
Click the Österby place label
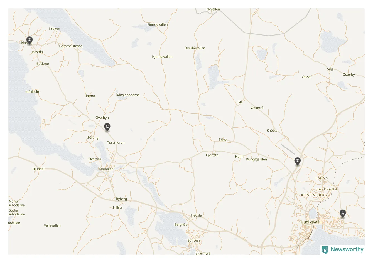click(x=349, y=75)
